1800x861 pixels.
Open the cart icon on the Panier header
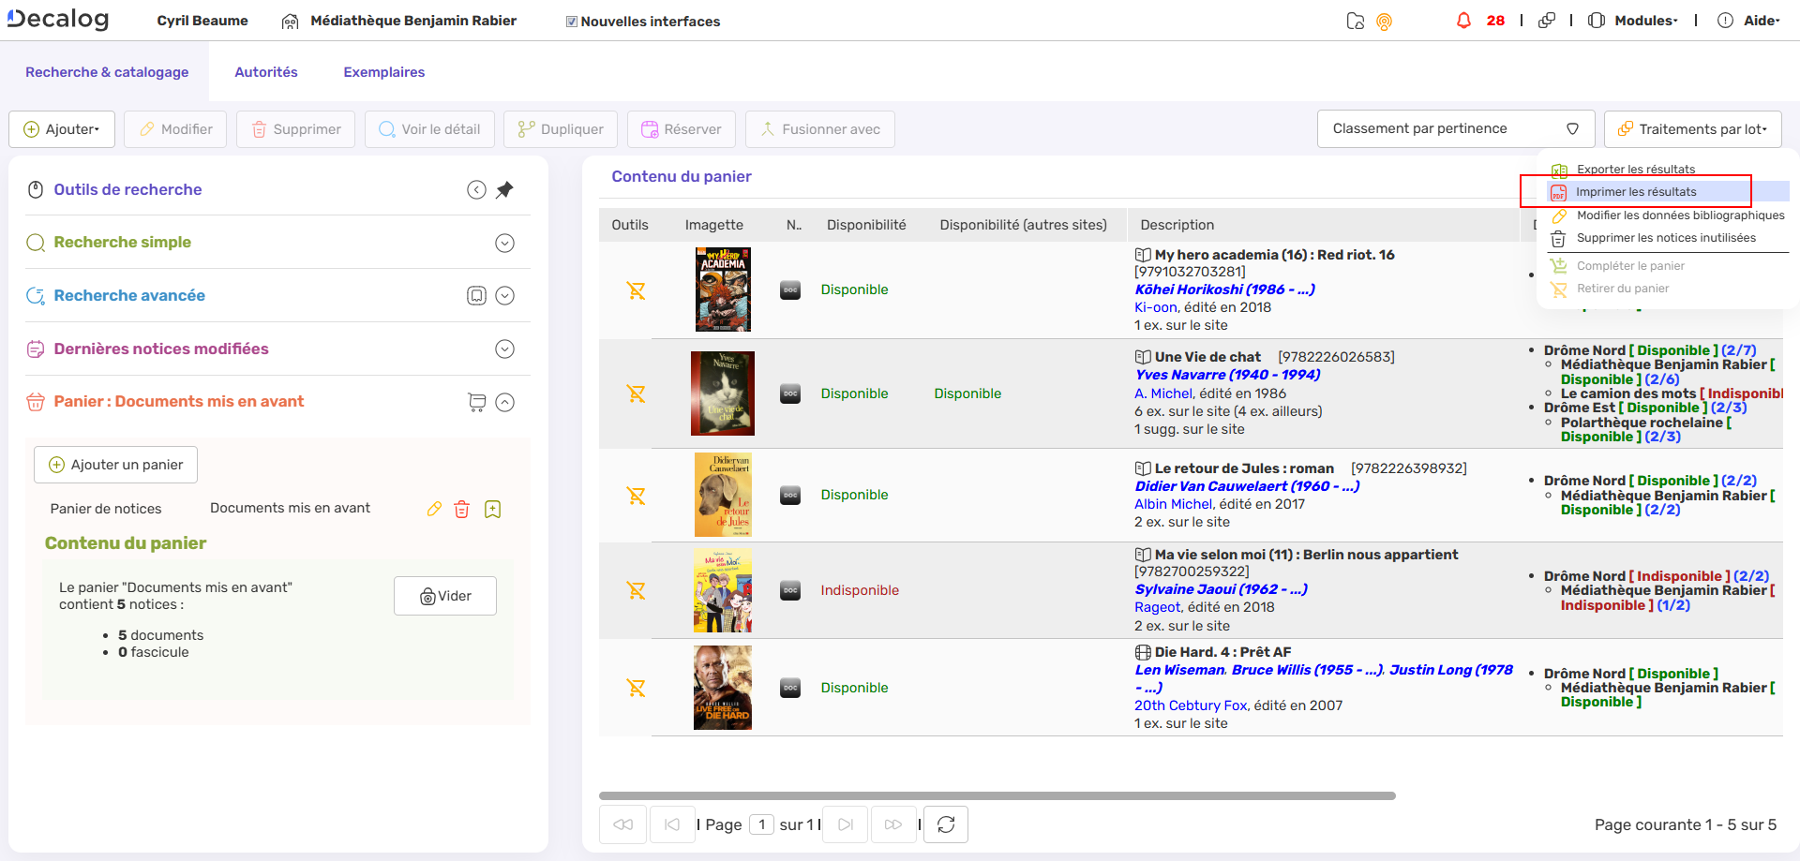coord(476,402)
